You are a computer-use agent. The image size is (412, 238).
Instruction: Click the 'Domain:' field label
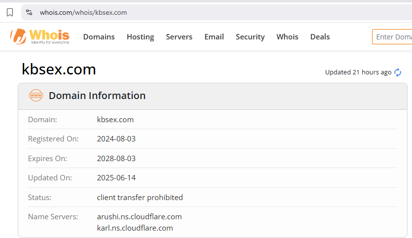42,120
